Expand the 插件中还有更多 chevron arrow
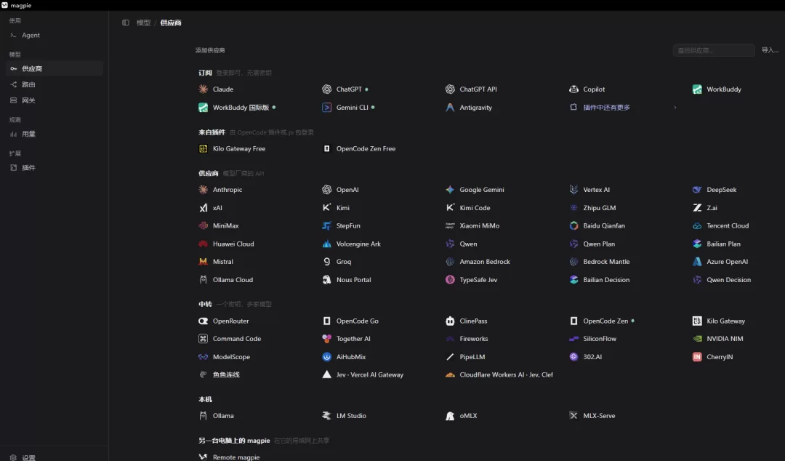 click(675, 107)
